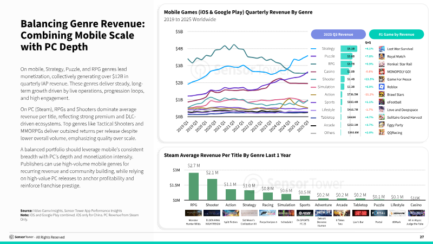Image resolution: width=433 pixels, height=244 pixels.
Task: Select the EA SPORTS FC 25 thumbnail
Action: pyautogui.click(x=305, y=213)
